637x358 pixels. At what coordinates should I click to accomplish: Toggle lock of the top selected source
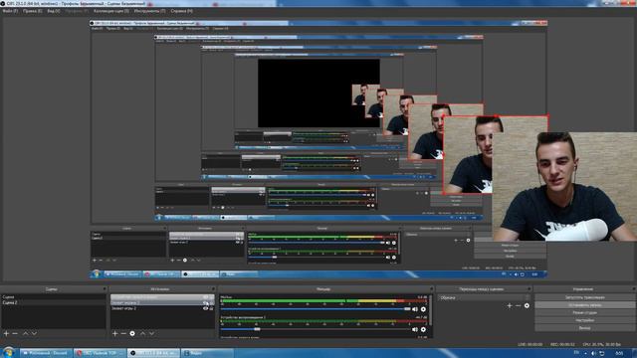pos(211,297)
